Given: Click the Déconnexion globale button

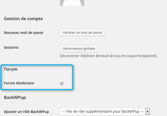Looking at the screenshot, I should coord(79,48).
